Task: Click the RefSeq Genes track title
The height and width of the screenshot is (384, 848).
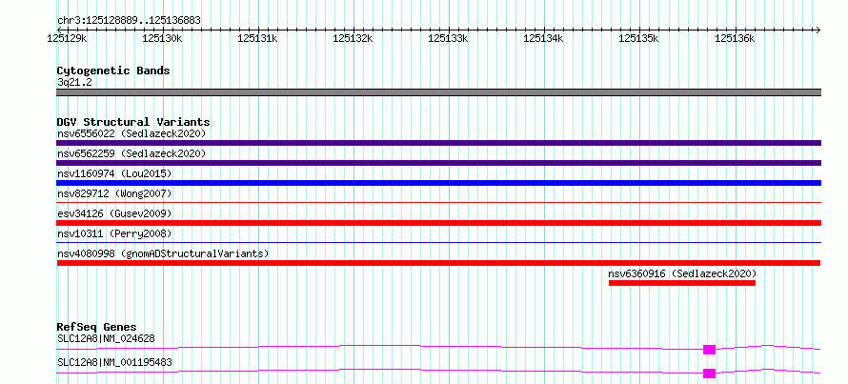Action: click(x=97, y=327)
